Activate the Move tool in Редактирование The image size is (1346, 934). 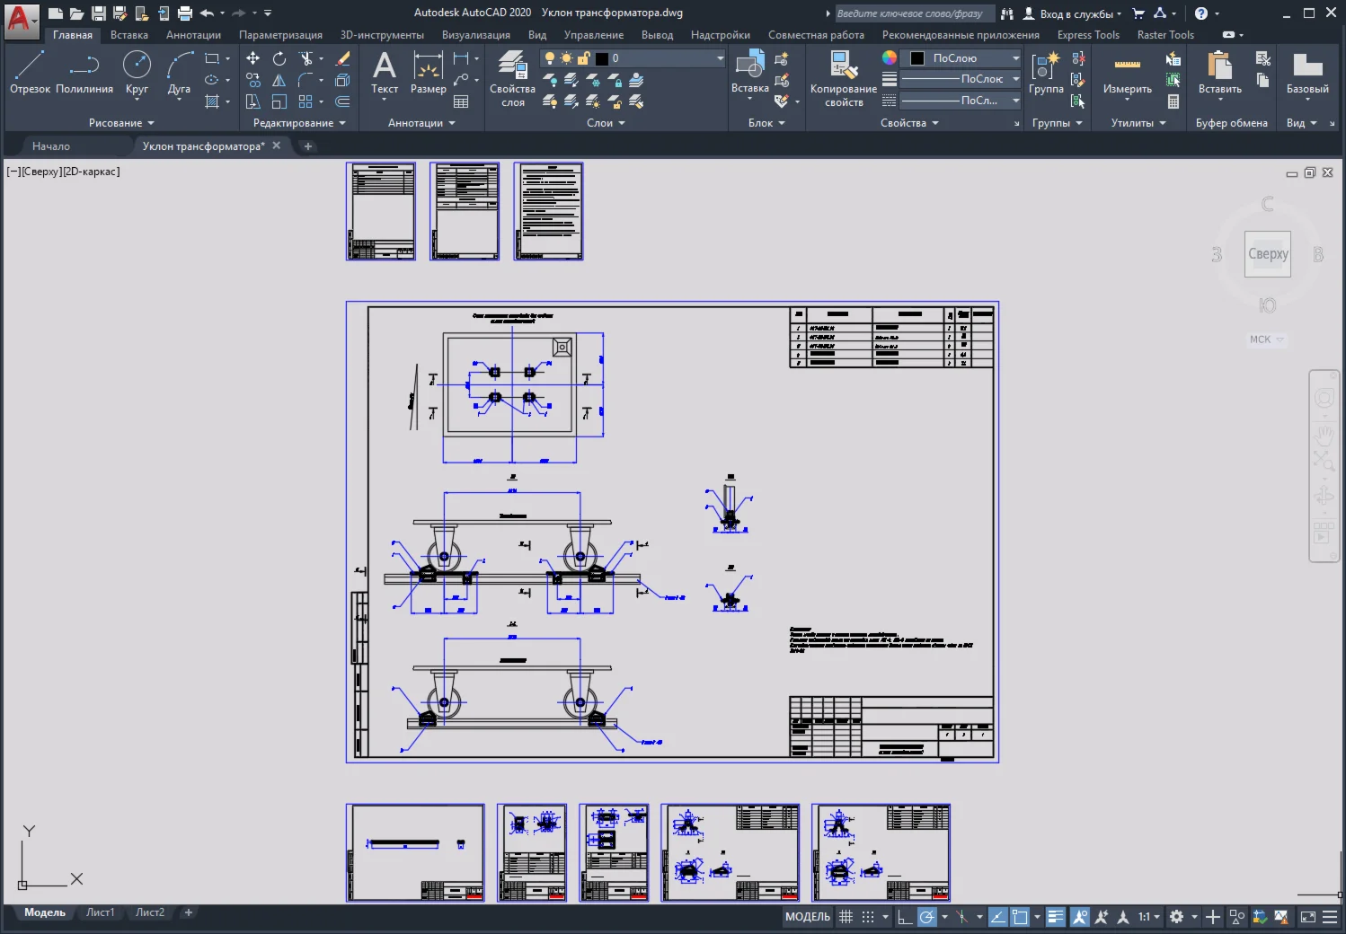[253, 58]
